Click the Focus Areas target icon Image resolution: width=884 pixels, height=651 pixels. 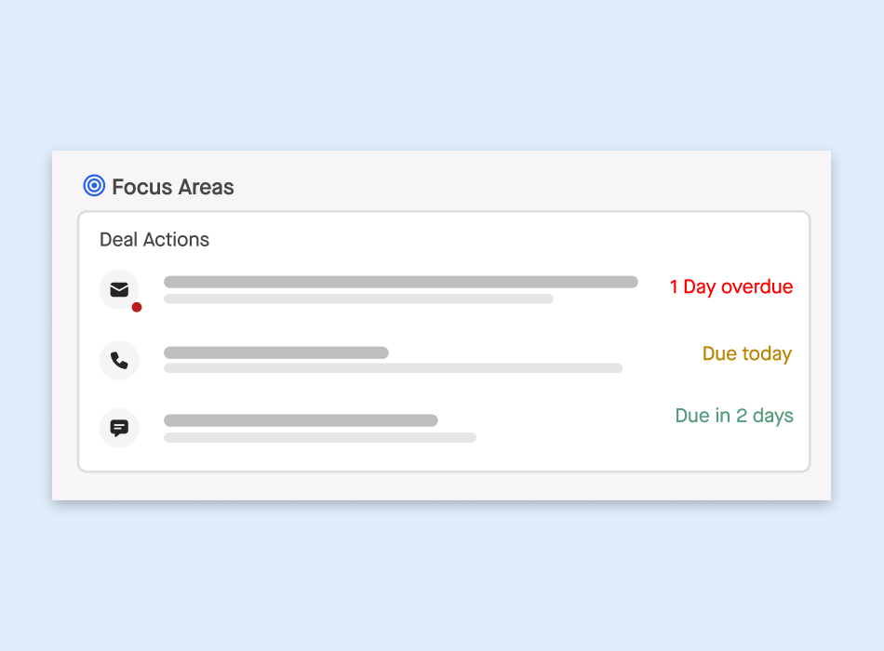pos(94,186)
